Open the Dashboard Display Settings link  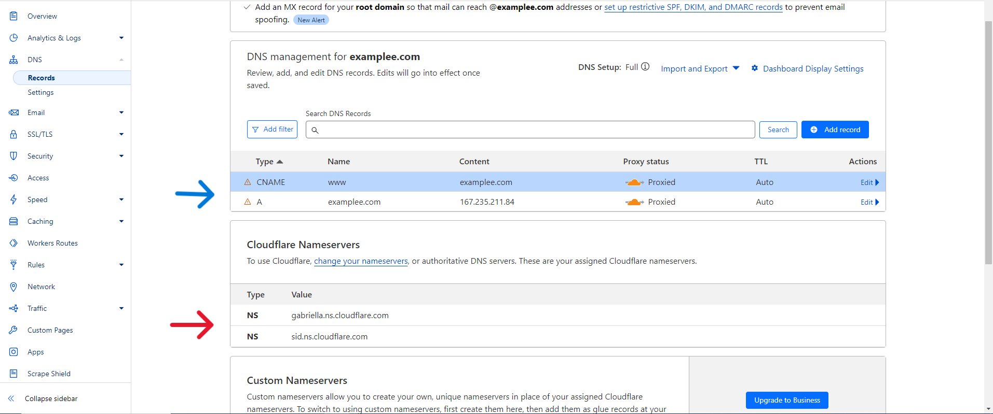click(813, 68)
